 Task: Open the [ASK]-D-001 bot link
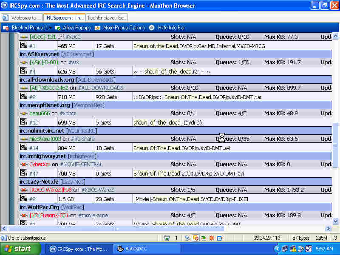[x=44, y=62]
